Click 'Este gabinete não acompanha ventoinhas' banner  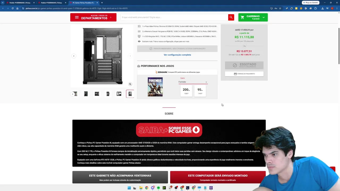(120, 177)
